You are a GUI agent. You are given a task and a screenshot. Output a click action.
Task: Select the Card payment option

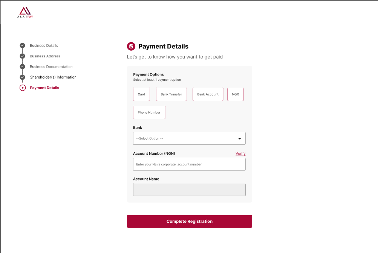(141, 94)
